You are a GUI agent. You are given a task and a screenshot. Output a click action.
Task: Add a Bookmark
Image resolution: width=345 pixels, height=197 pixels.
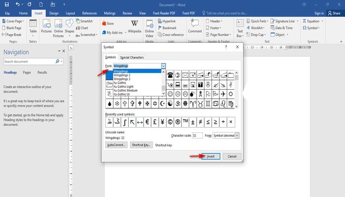click(x=167, y=28)
